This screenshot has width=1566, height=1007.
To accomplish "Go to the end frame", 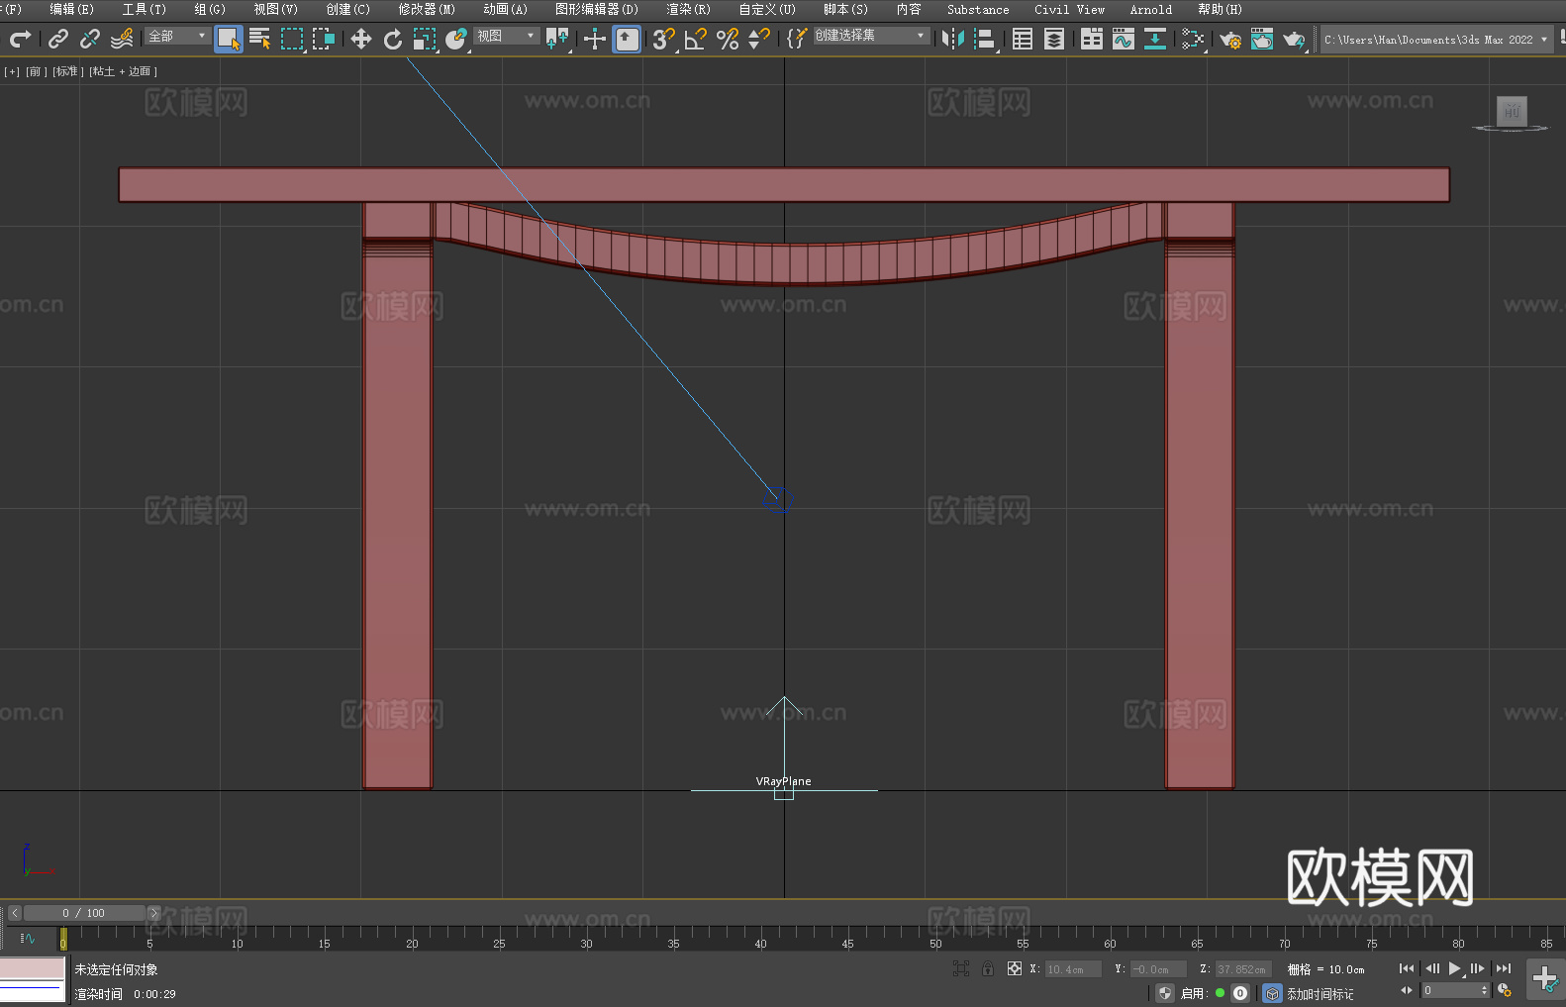I will [x=1504, y=968].
